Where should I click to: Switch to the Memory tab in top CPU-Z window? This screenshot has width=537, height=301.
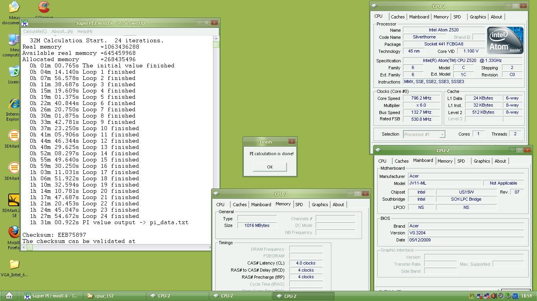pos(441,17)
